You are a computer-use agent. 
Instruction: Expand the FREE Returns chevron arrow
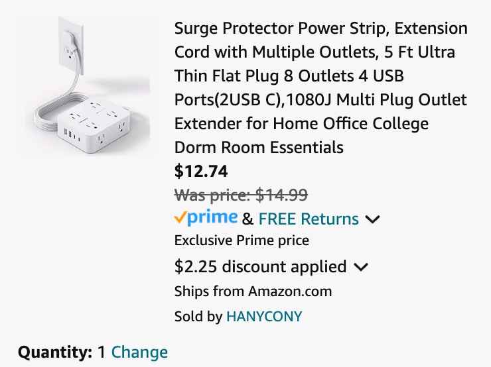point(372,219)
